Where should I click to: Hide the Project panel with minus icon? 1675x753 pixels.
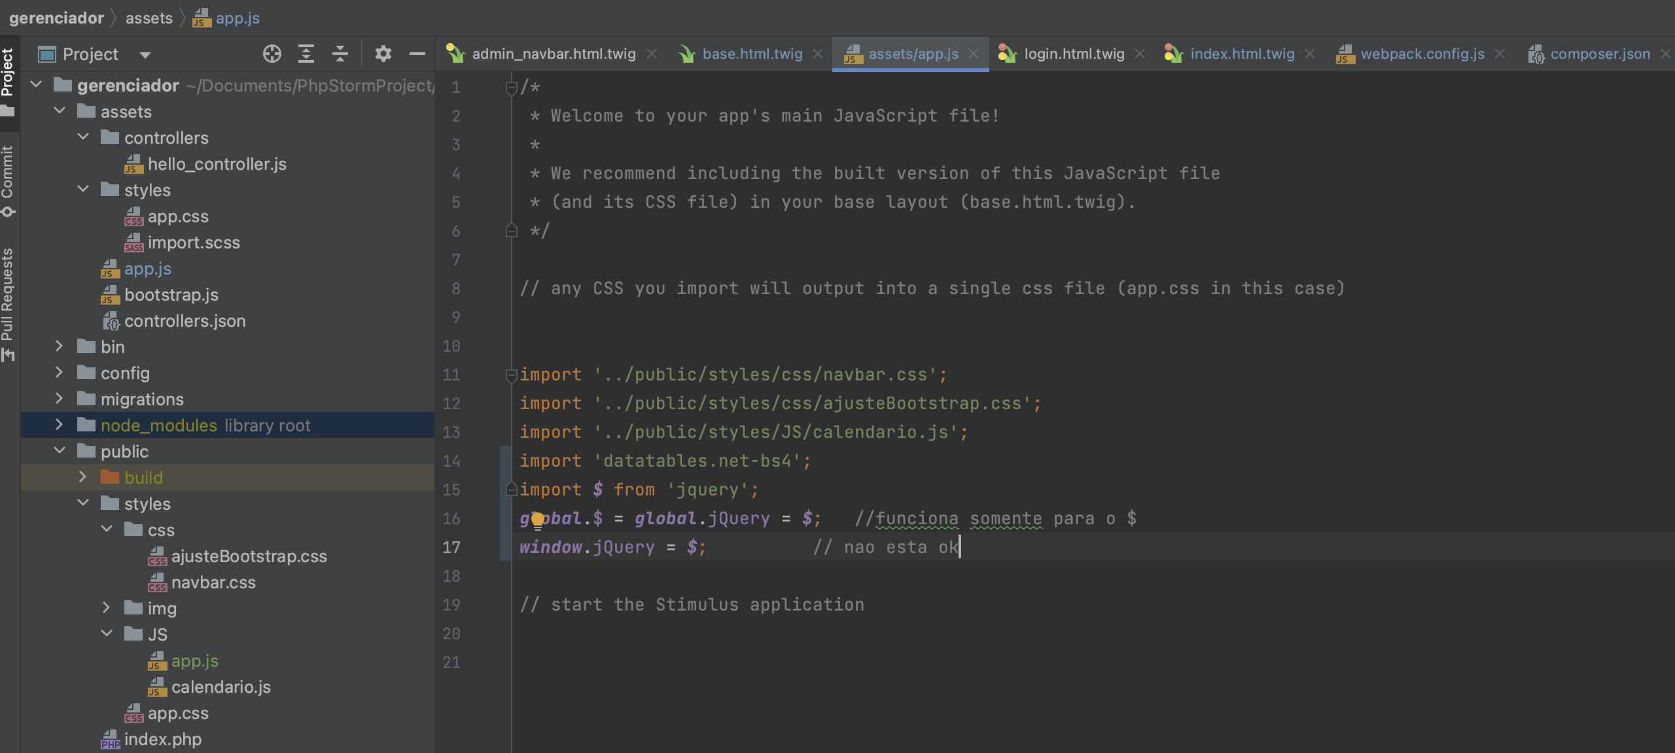[x=417, y=54]
